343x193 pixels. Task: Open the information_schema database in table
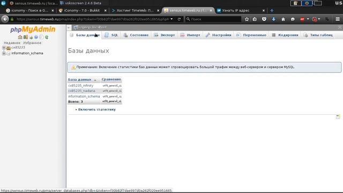pos(84,96)
